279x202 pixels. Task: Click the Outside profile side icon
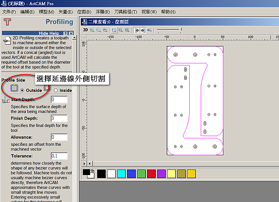[x=14, y=88]
